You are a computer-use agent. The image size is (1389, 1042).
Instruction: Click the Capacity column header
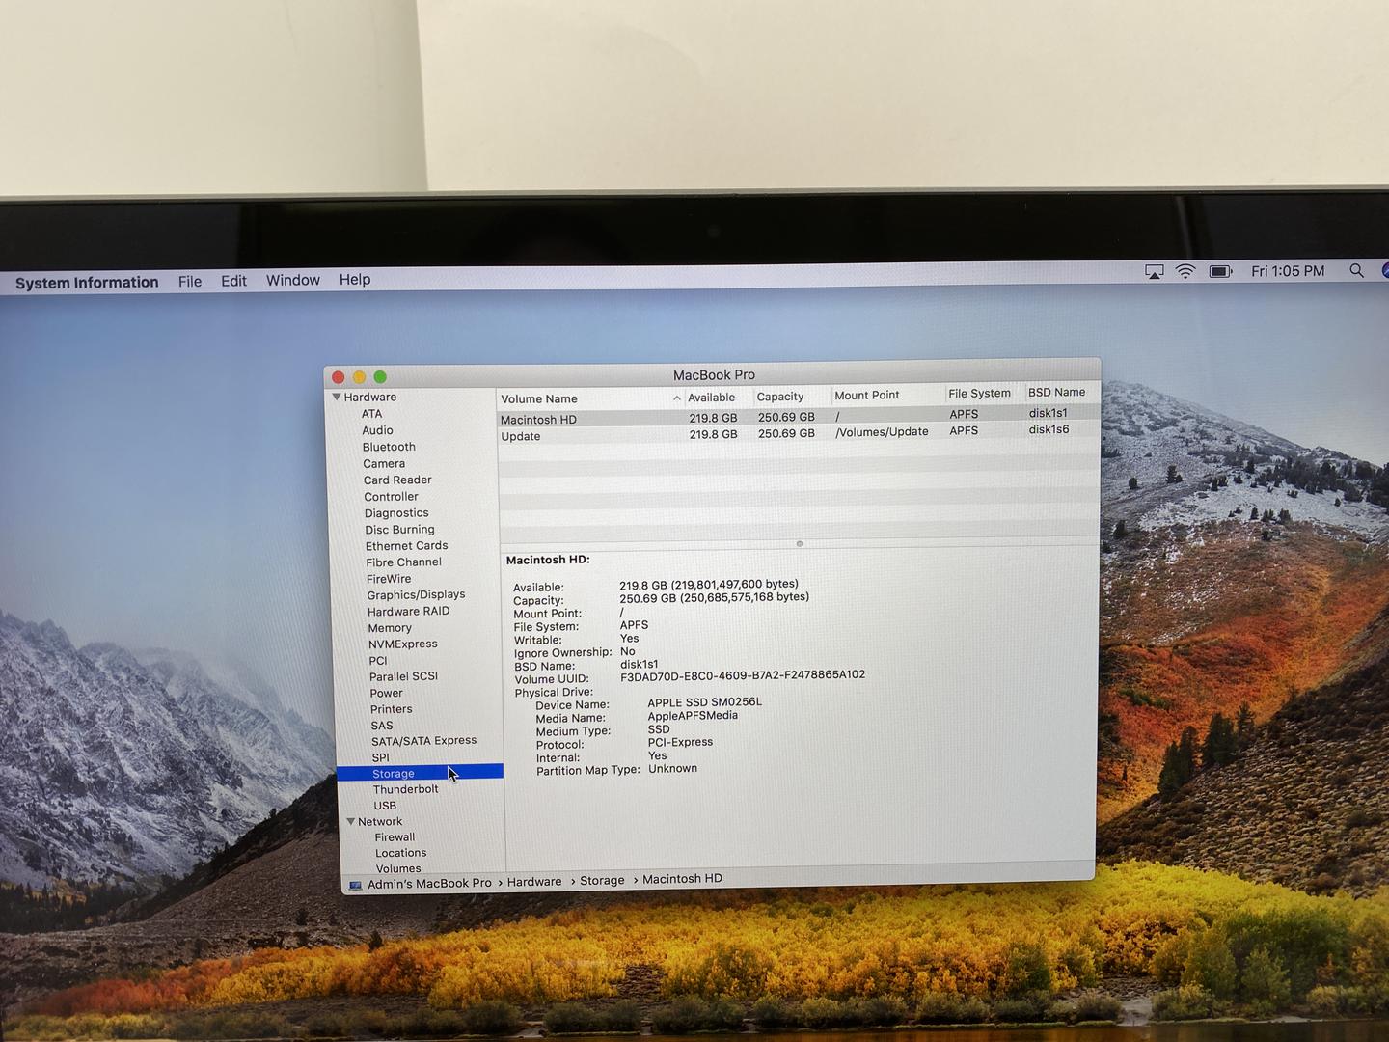click(x=779, y=397)
